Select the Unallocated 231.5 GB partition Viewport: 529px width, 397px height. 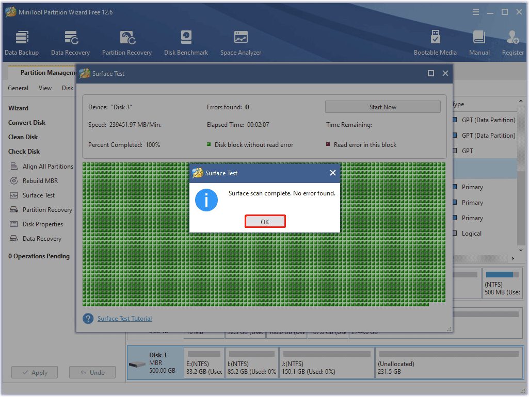[x=448, y=363]
